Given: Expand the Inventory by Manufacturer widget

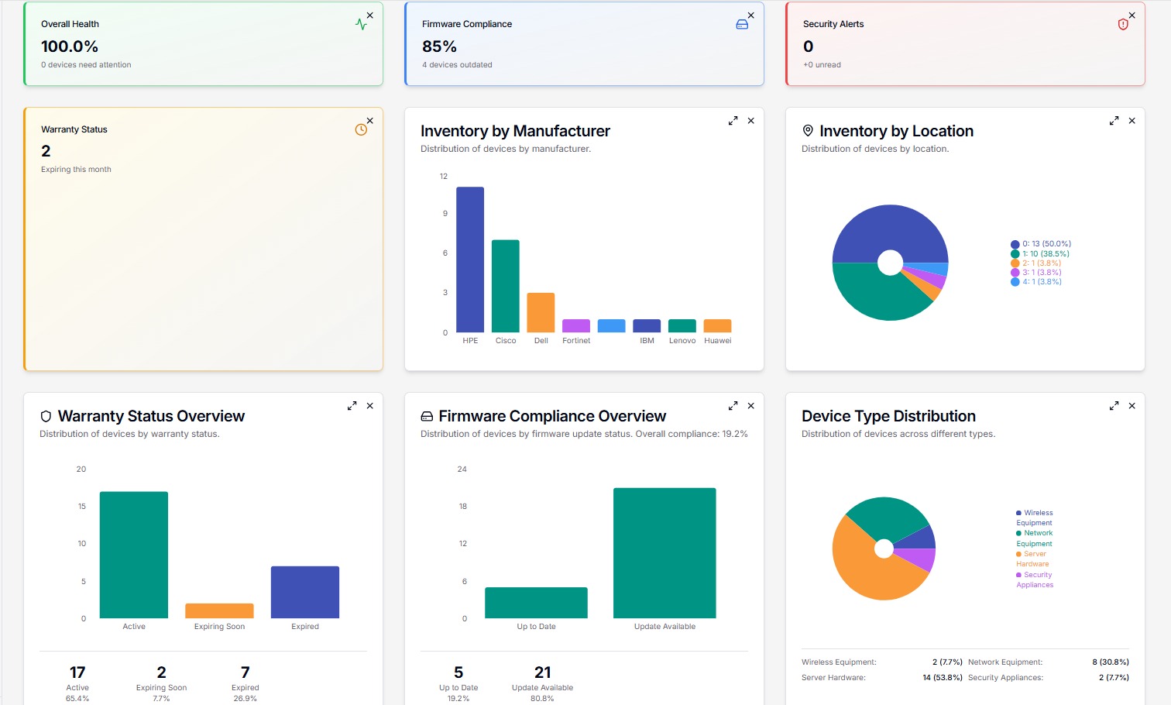Looking at the screenshot, I should point(733,121).
